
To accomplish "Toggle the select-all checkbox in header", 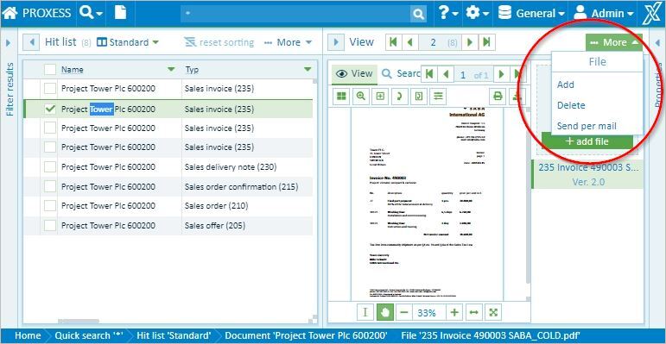I will point(50,70).
